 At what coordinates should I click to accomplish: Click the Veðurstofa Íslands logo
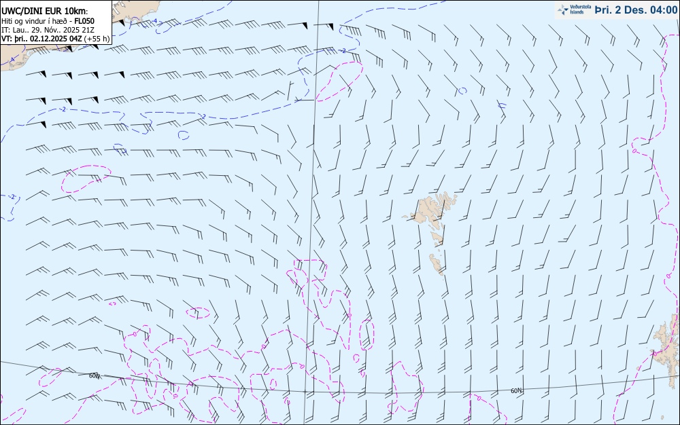[x=574, y=10]
